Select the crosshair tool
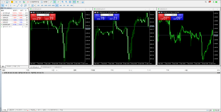The image size is (221, 112). tap(6, 5)
